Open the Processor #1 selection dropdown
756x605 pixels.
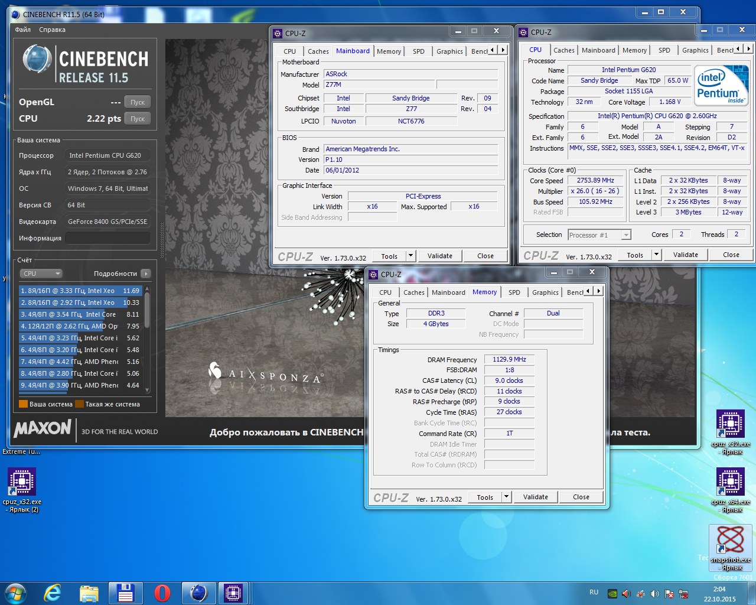point(599,235)
